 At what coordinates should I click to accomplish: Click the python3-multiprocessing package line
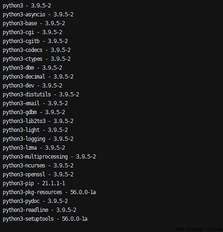coord(49,157)
